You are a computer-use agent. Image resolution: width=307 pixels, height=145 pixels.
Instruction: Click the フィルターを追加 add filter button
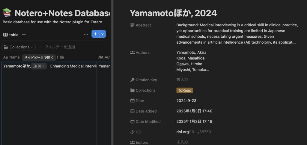click(x=57, y=47)
